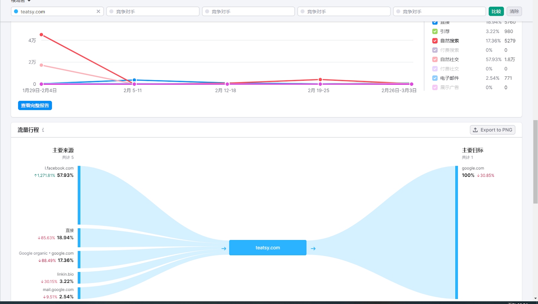Open the 竞争对手 field next to teatsy.com
Viewport: 538px width, 304px height.
click(x=153, y=11)
